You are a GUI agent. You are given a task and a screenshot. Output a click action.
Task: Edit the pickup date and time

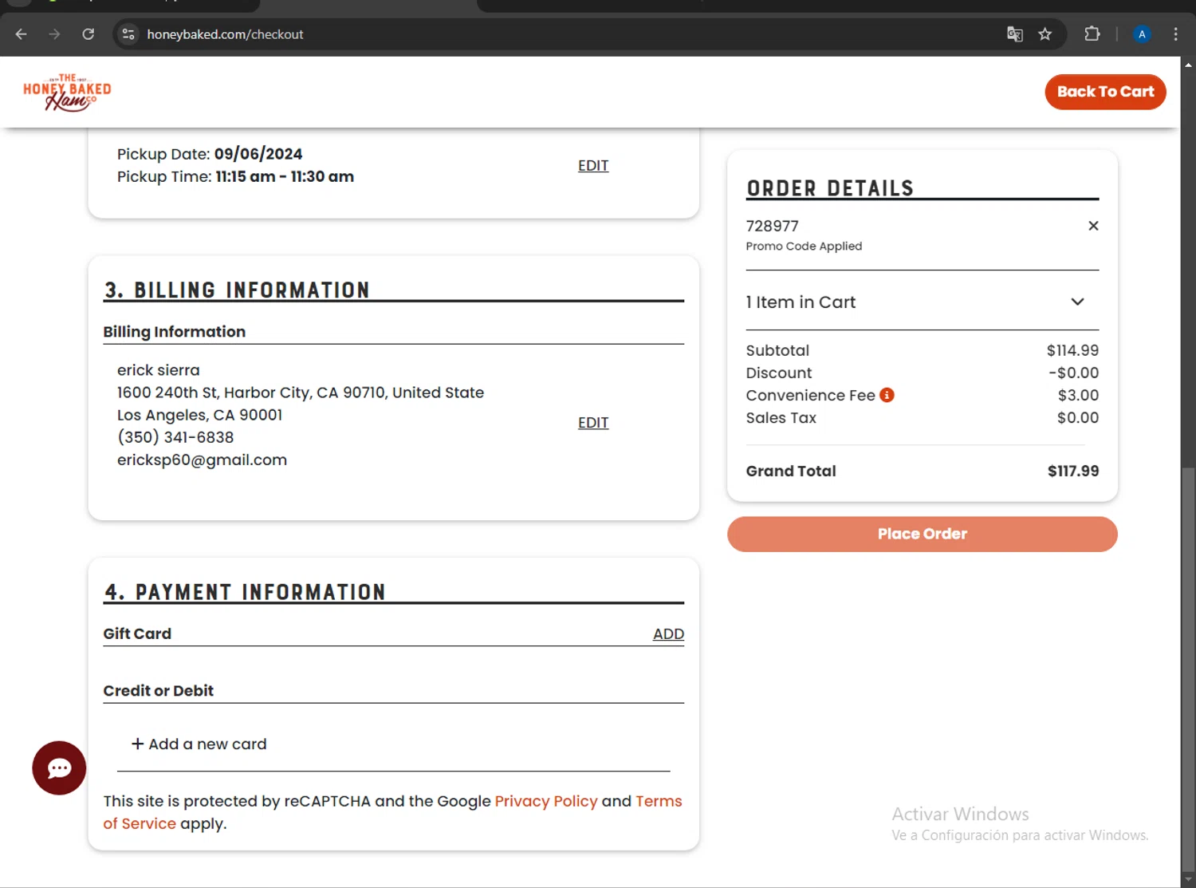coord(593,166)
